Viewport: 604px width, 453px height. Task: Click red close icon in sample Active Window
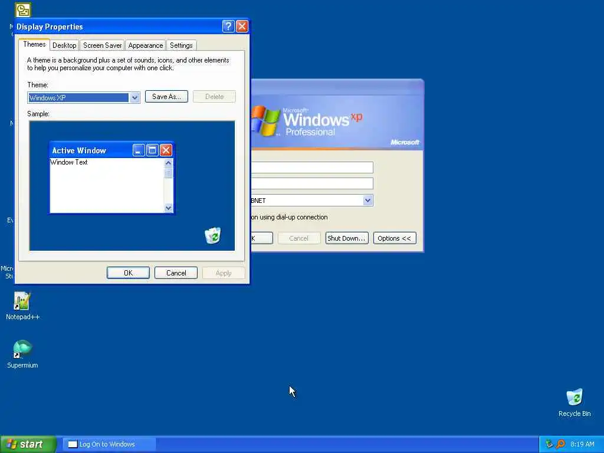pyautogui.click(x=166, y=150)
